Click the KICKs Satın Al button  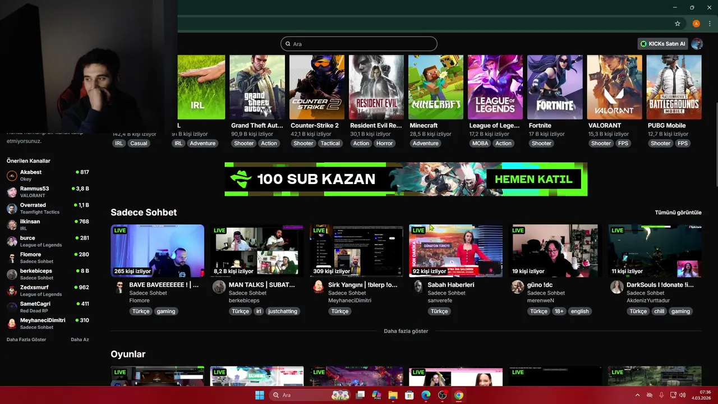tap(663, 44)
